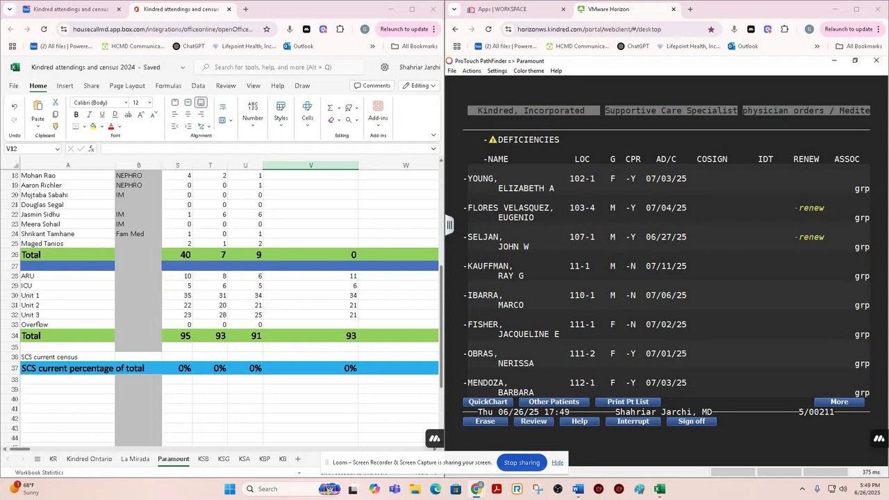The image size is (889, 500).
Task: Click the Sign off button
Action: 692,422
